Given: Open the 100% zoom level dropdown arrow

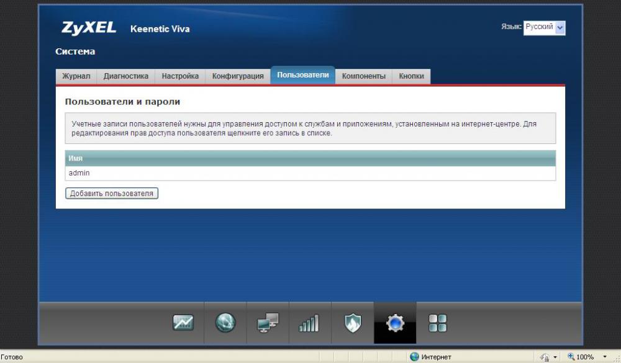Looking at the screenshot, I should click(x=605, y=357).
